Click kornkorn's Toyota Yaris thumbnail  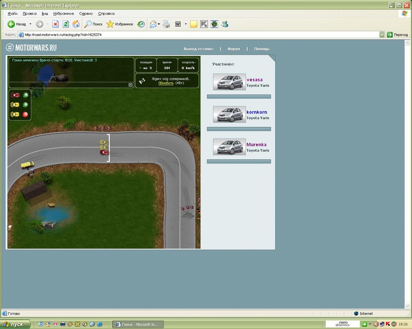229,115
